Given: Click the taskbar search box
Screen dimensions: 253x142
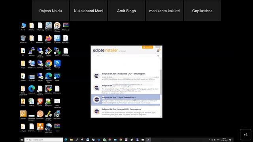Looking at the screenshot, I should [x=43, y=140].
